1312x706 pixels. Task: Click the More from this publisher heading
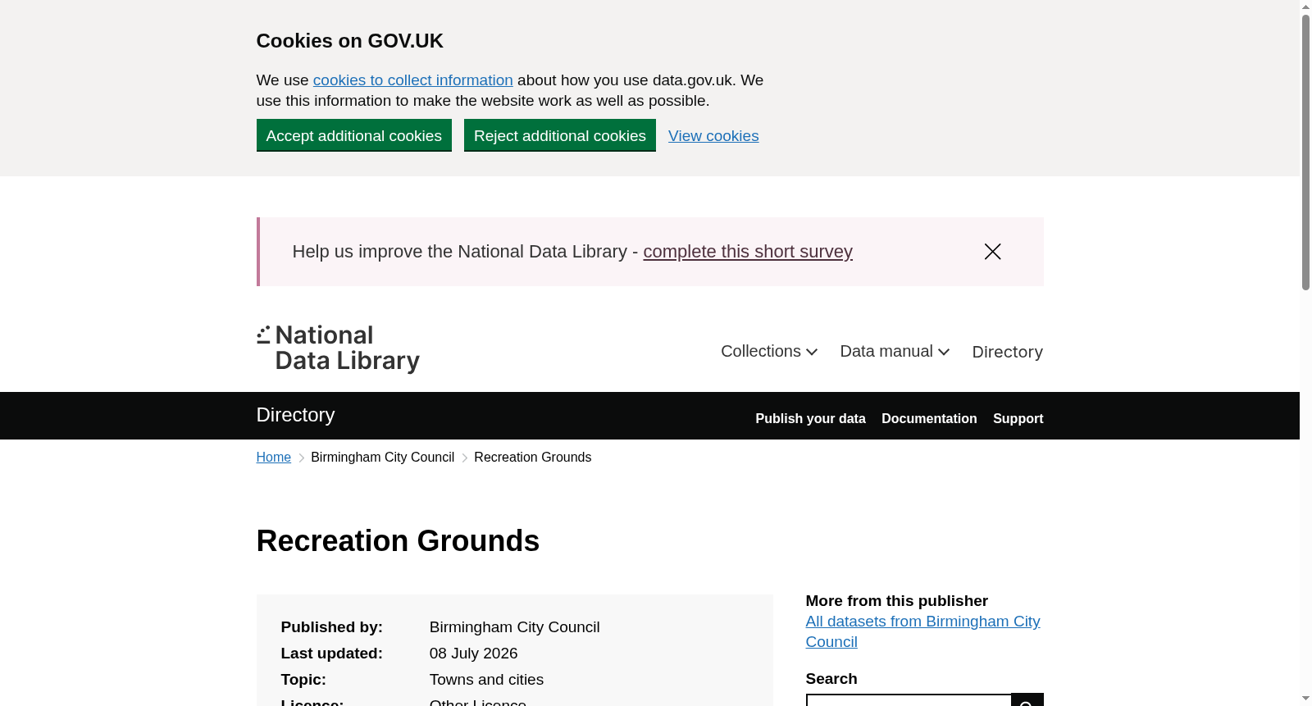[x=896, y=601]
